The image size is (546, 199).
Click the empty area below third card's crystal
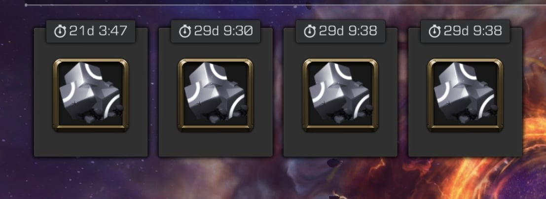tap(340, 144)
